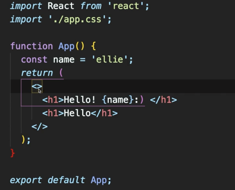Viewport: 235px width, 190px height.
Task: Click the default keyword
Action: (x=66, y=180)
